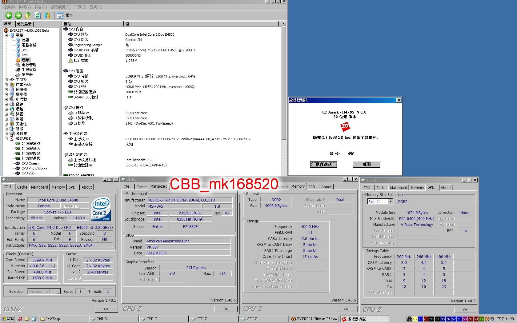Expand the 作業系統 tree node
This screenshot has height=323, width=517.
coord(6,85)
